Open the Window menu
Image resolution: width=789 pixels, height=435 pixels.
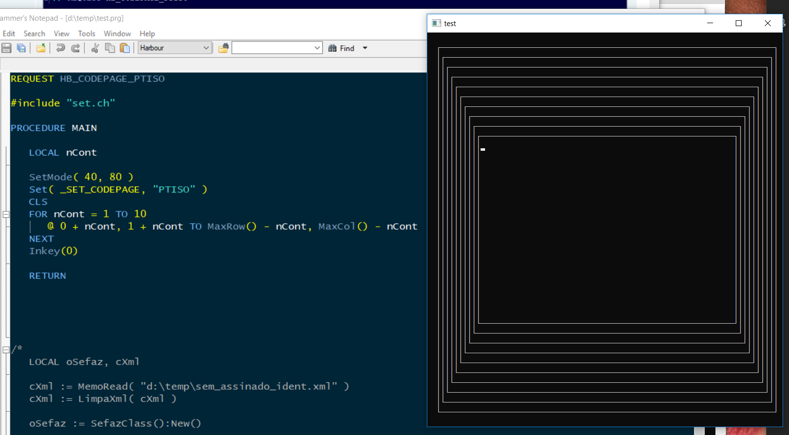pyautogui.click(x=117, y=33)
